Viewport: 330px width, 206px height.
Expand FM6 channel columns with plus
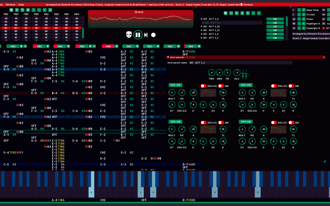(117, 46)
